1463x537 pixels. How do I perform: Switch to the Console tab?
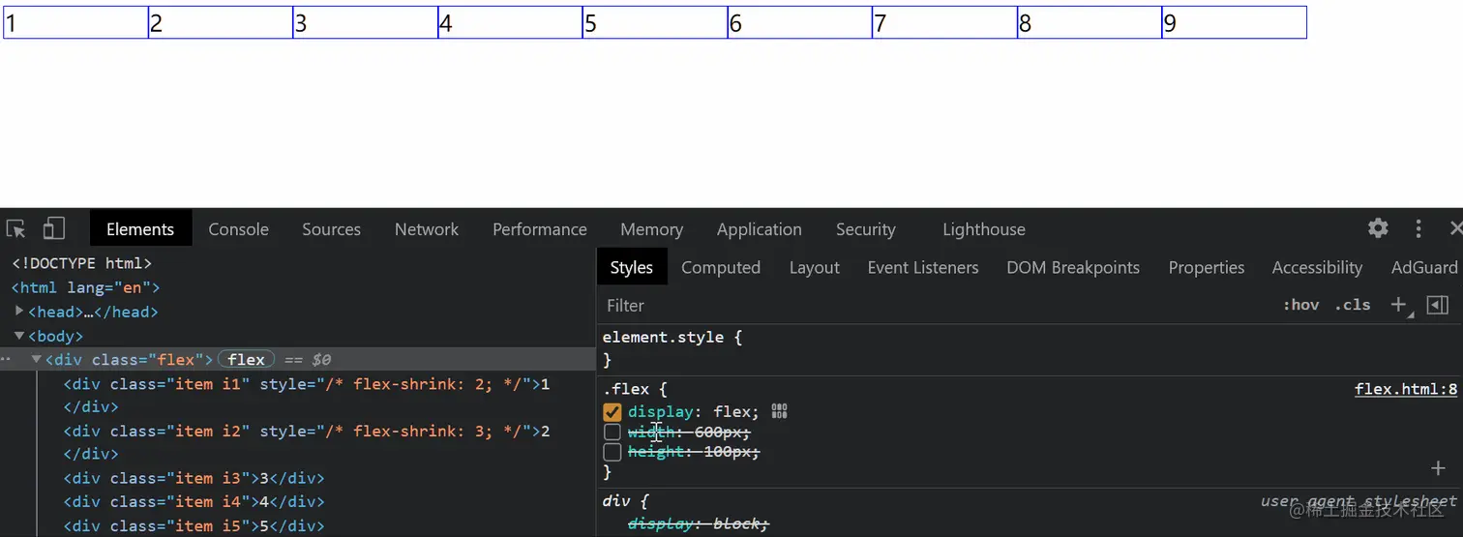pos(238,229)
